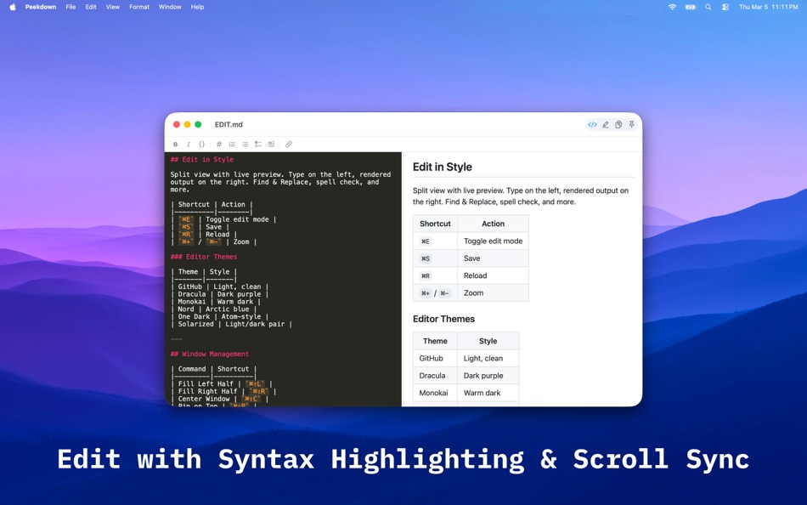Click 'Solarized | Light/dark pair' source line

(231, 324)
